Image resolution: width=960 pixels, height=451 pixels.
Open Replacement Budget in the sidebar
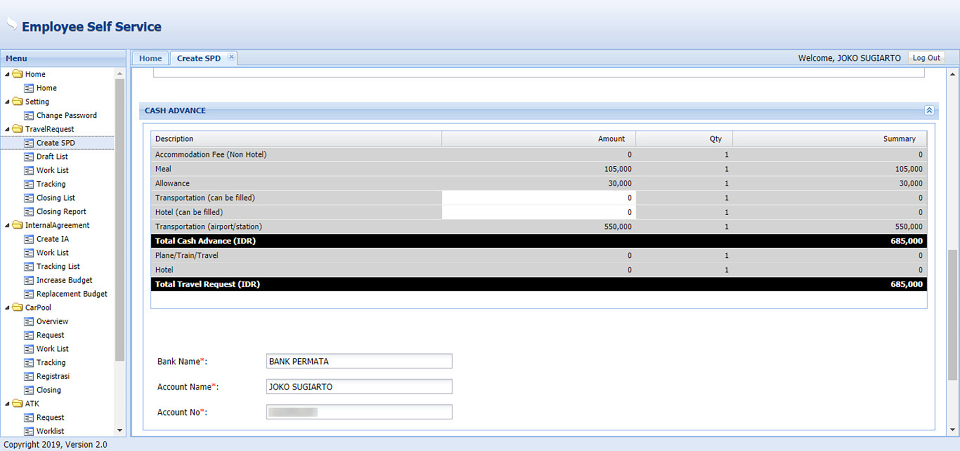pyautogui.click(x=71, y=294)
